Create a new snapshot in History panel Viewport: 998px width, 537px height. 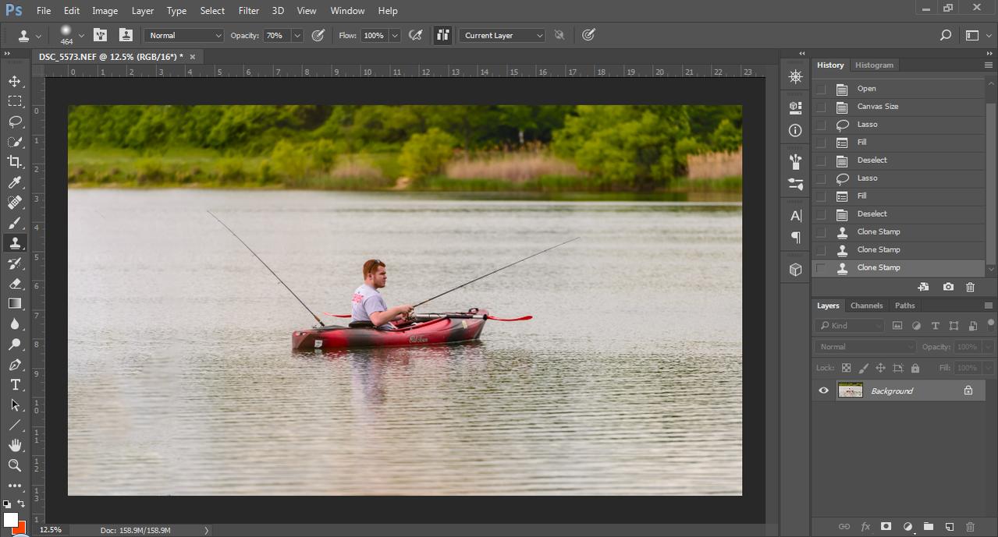coord(948,287)
